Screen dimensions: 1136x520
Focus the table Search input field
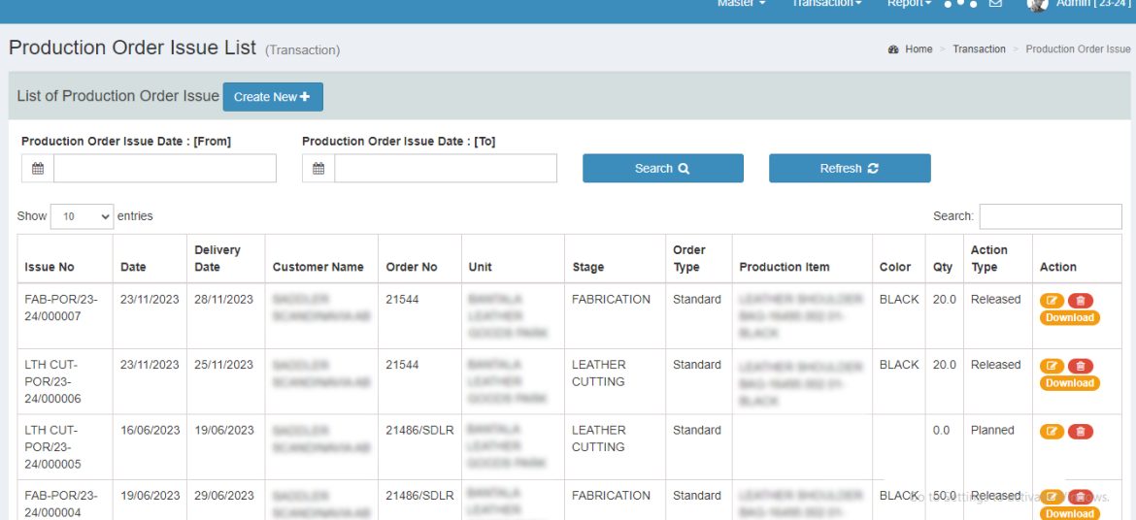pos(1050,216)
